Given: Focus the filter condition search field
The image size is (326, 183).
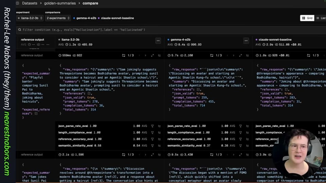Looking at the screenshot, I should click(171, 30).
